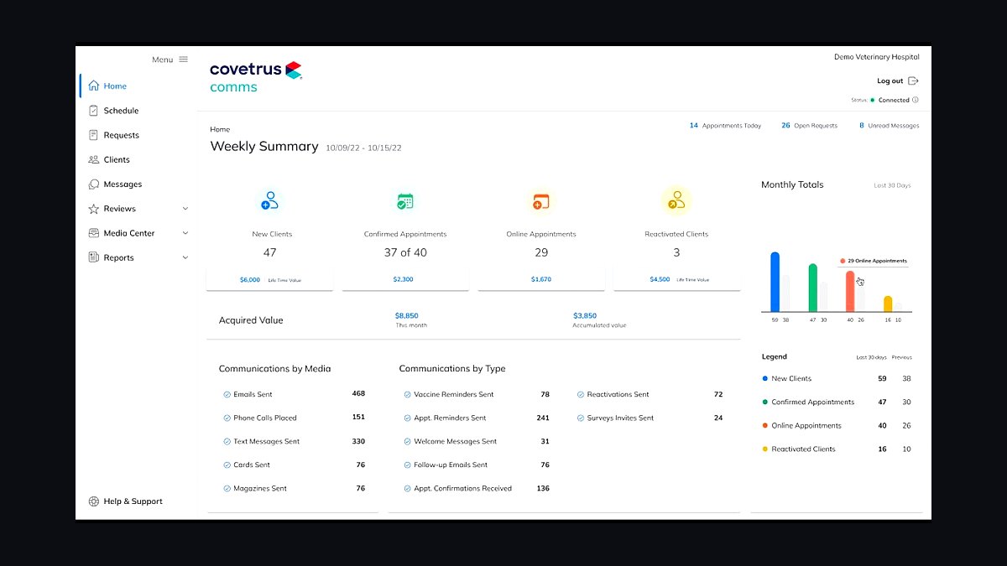Click the Online Appointments browser icon
This screenshot has width=1007, height=566.
coord(541,201)
